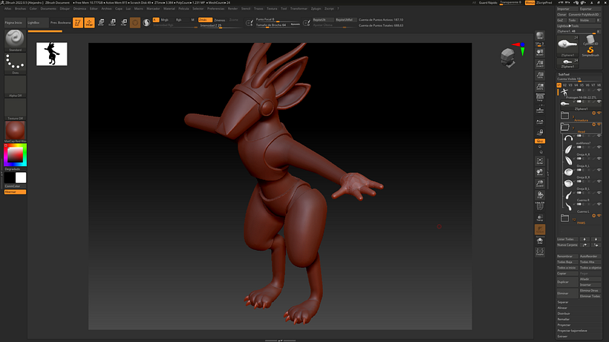Toggle the Zmenos (Zsub) button
This screenshot has width=609, height=342.
point(219,20)
